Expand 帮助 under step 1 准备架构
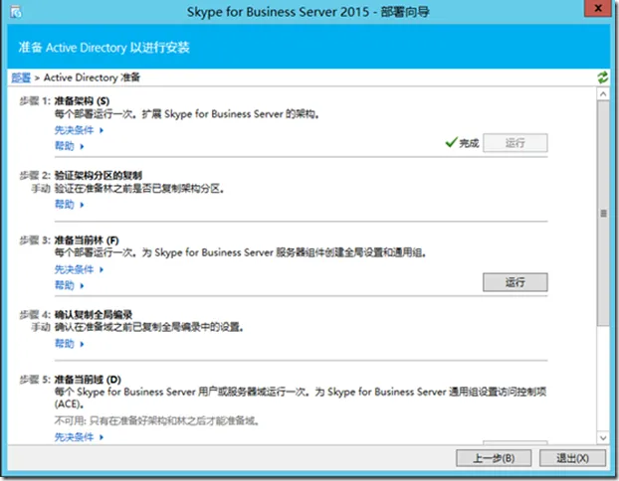Screen dimensions: 619x481 click(69, 146)
